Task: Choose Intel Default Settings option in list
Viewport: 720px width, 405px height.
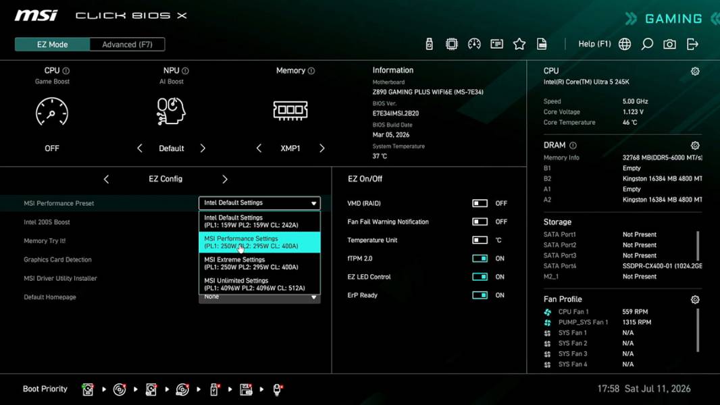Action: 259,221
